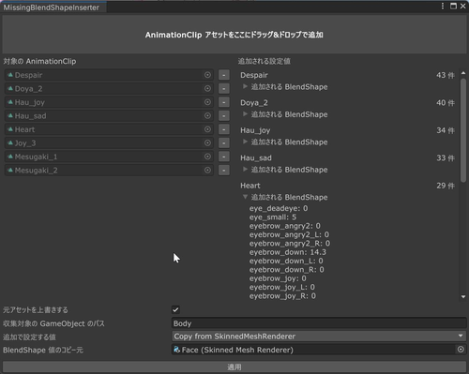Click the 40 件 count for Doya_2
The width and height of the screenshot is (469, 374).
click(x=446, y=103)
